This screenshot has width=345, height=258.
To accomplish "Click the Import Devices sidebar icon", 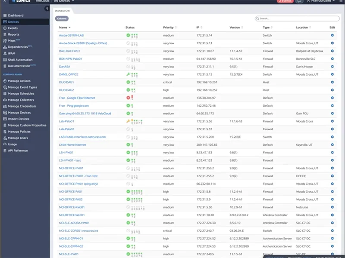I will coord(5,119).
